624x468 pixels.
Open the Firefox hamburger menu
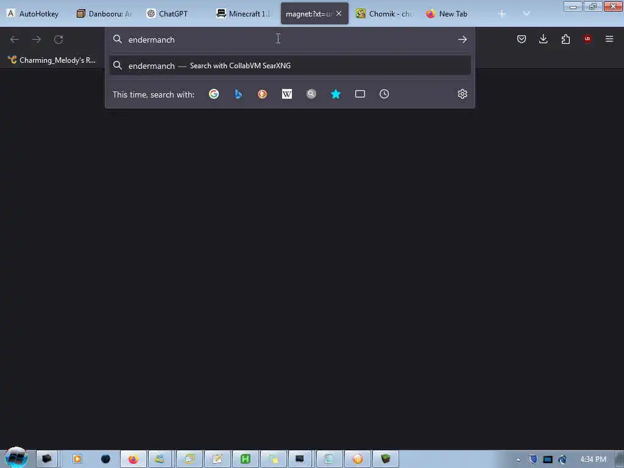[x=609, y=39]
